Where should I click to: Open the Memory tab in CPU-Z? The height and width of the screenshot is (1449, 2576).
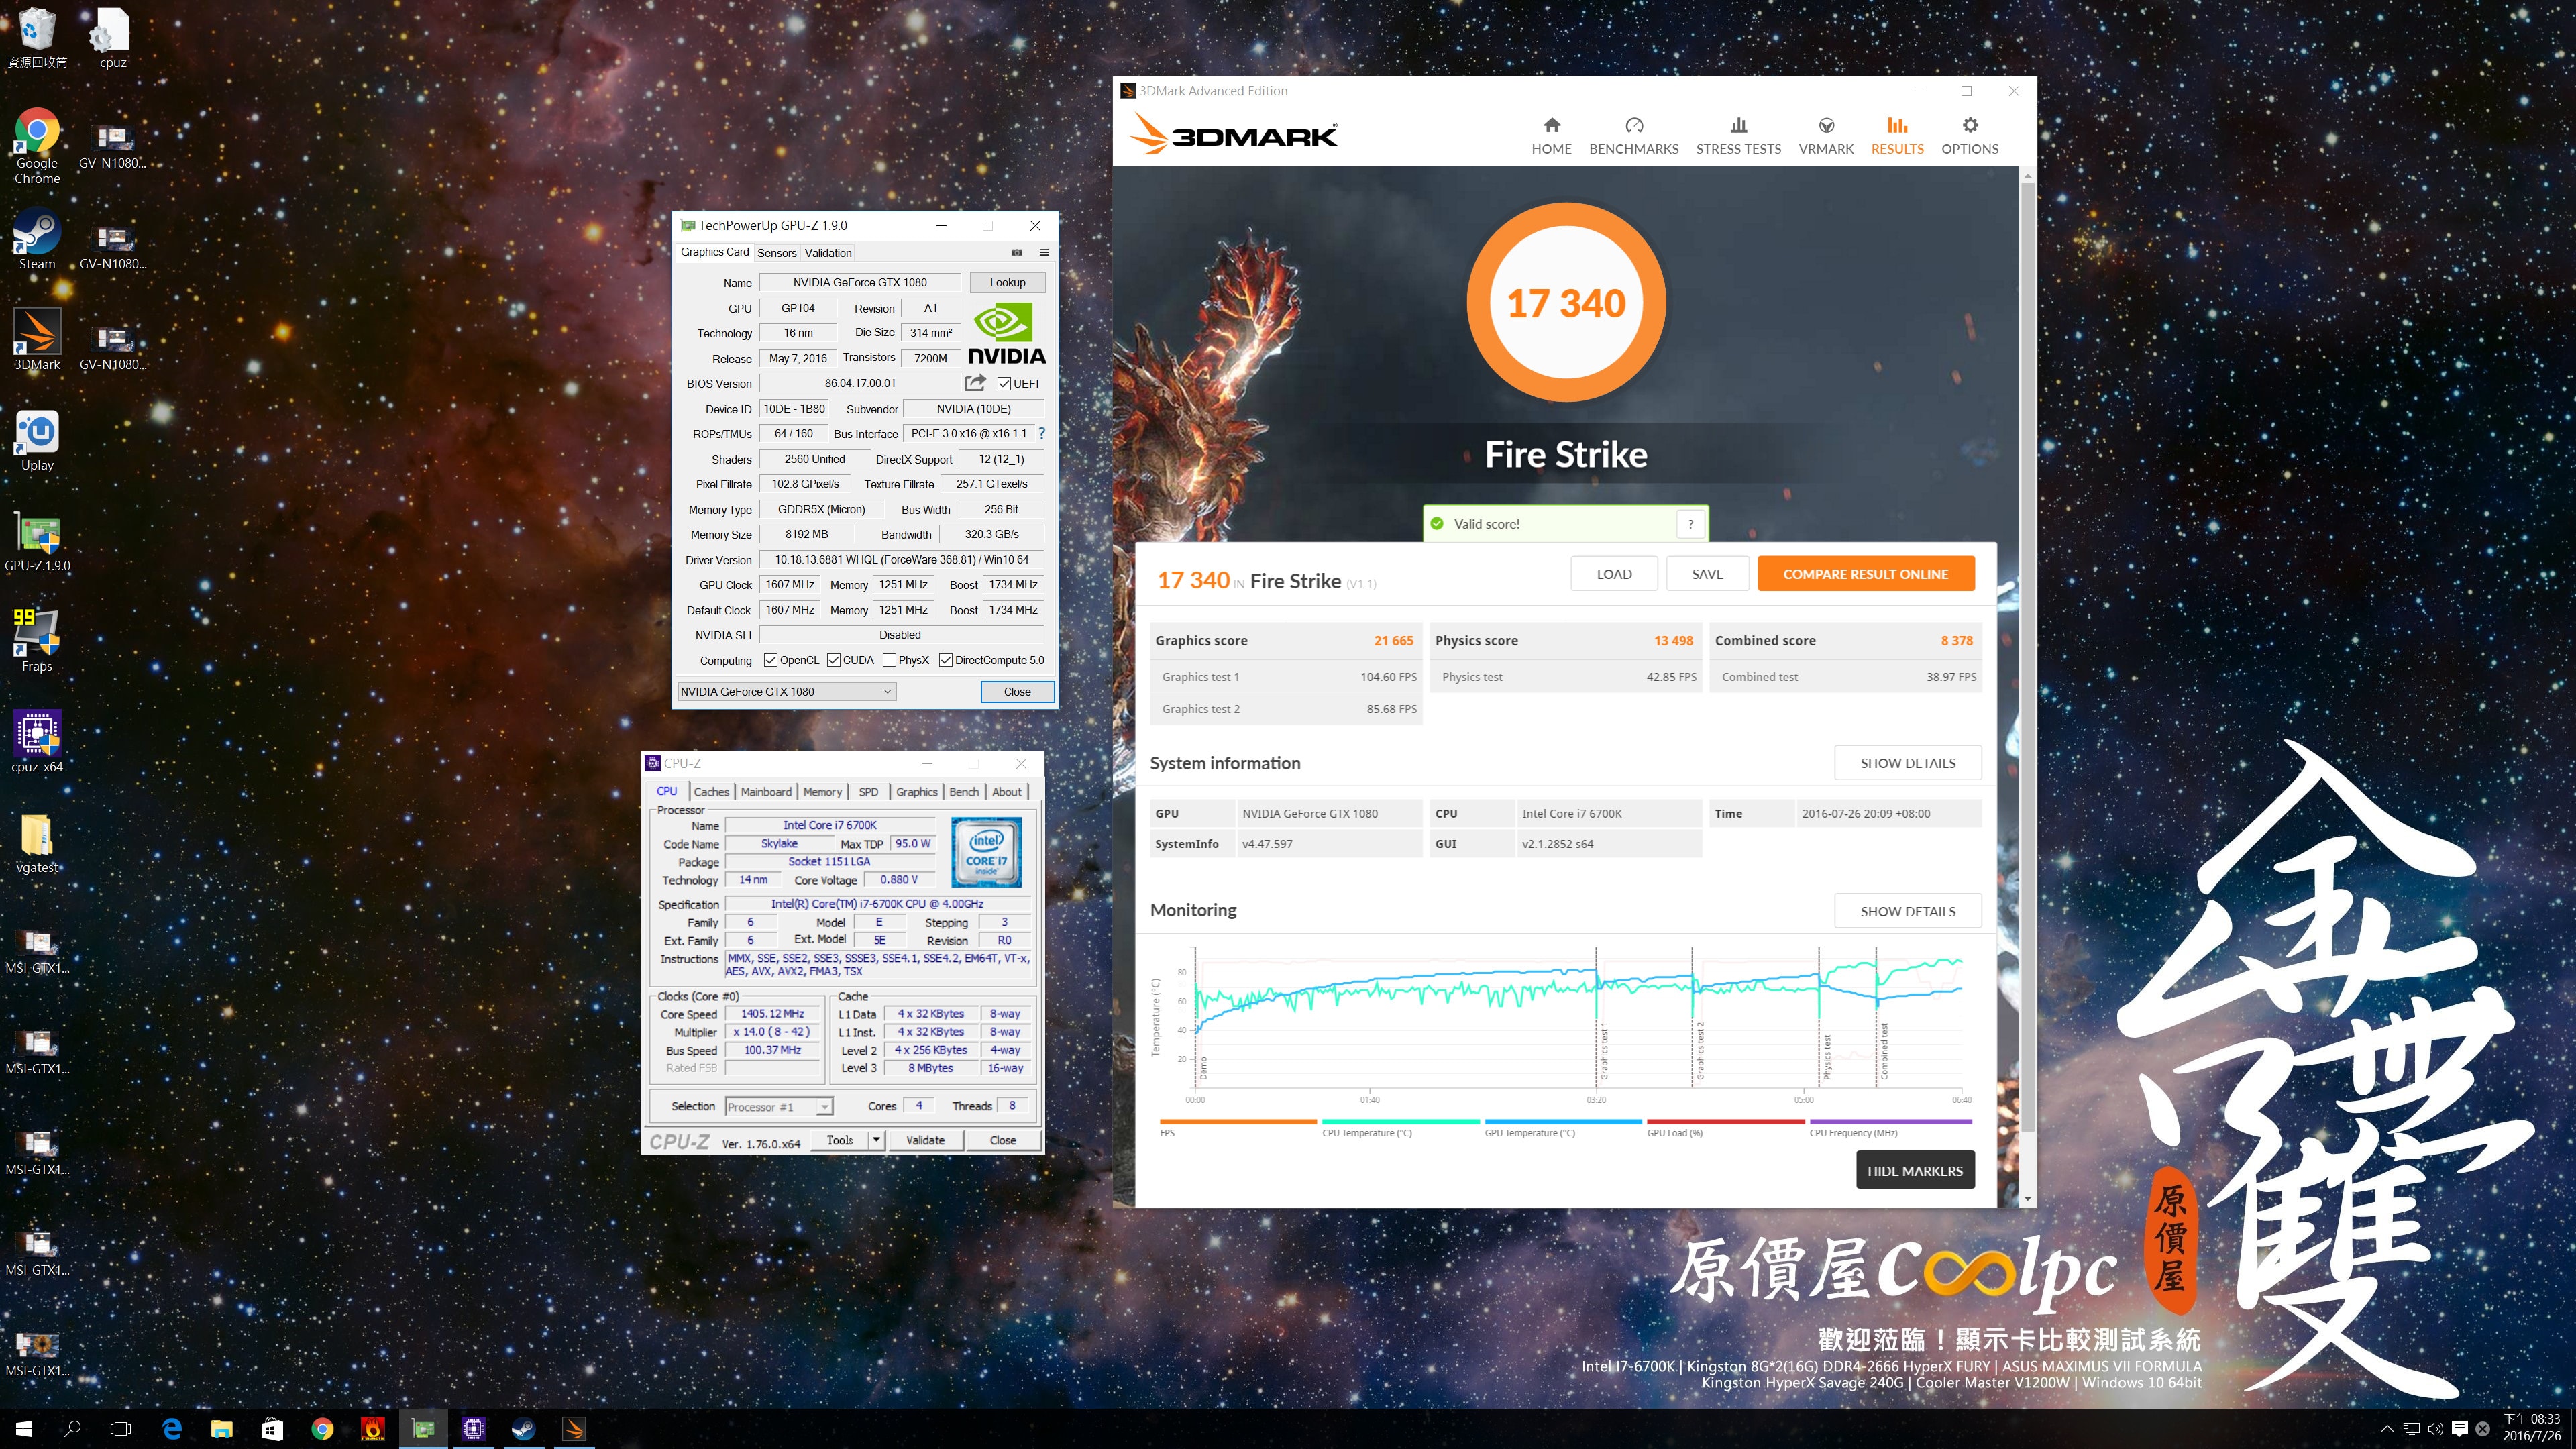pyautogui.click(x=822, y=791)
